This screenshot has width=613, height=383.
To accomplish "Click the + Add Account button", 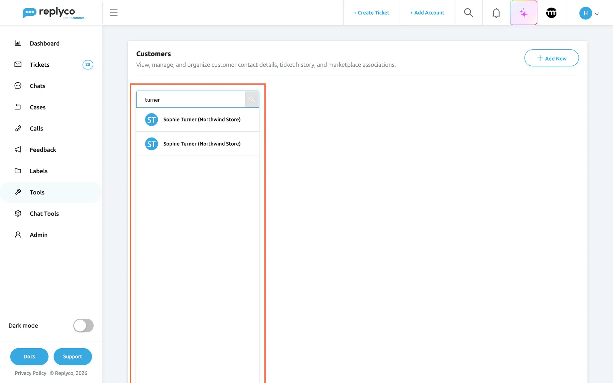I will pos(427,13).
